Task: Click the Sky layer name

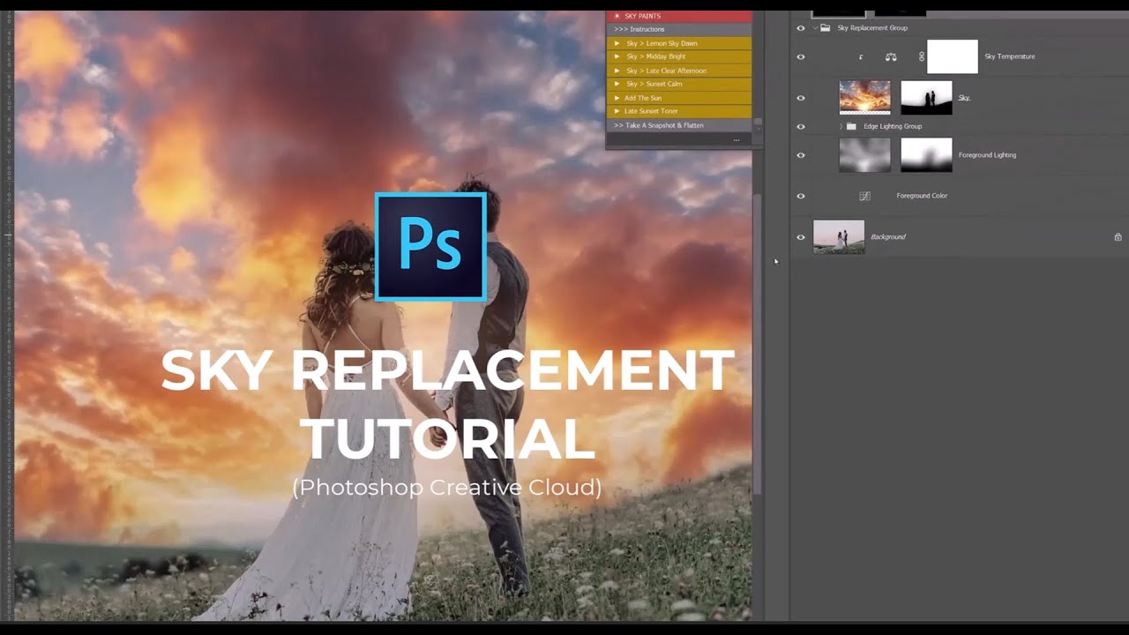Action: (964, 98)
